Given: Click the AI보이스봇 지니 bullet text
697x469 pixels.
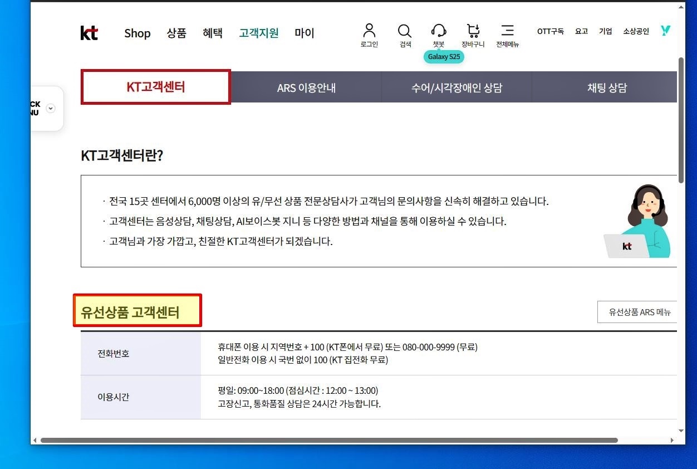Looking at the screenshot, I should [308, 221].
